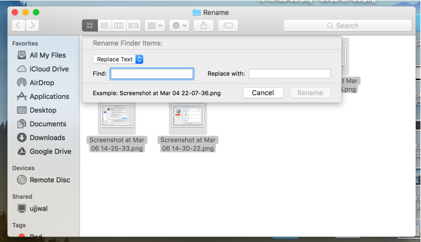
Task: Go back with the left arrow button
Action: tap(19, 25)
